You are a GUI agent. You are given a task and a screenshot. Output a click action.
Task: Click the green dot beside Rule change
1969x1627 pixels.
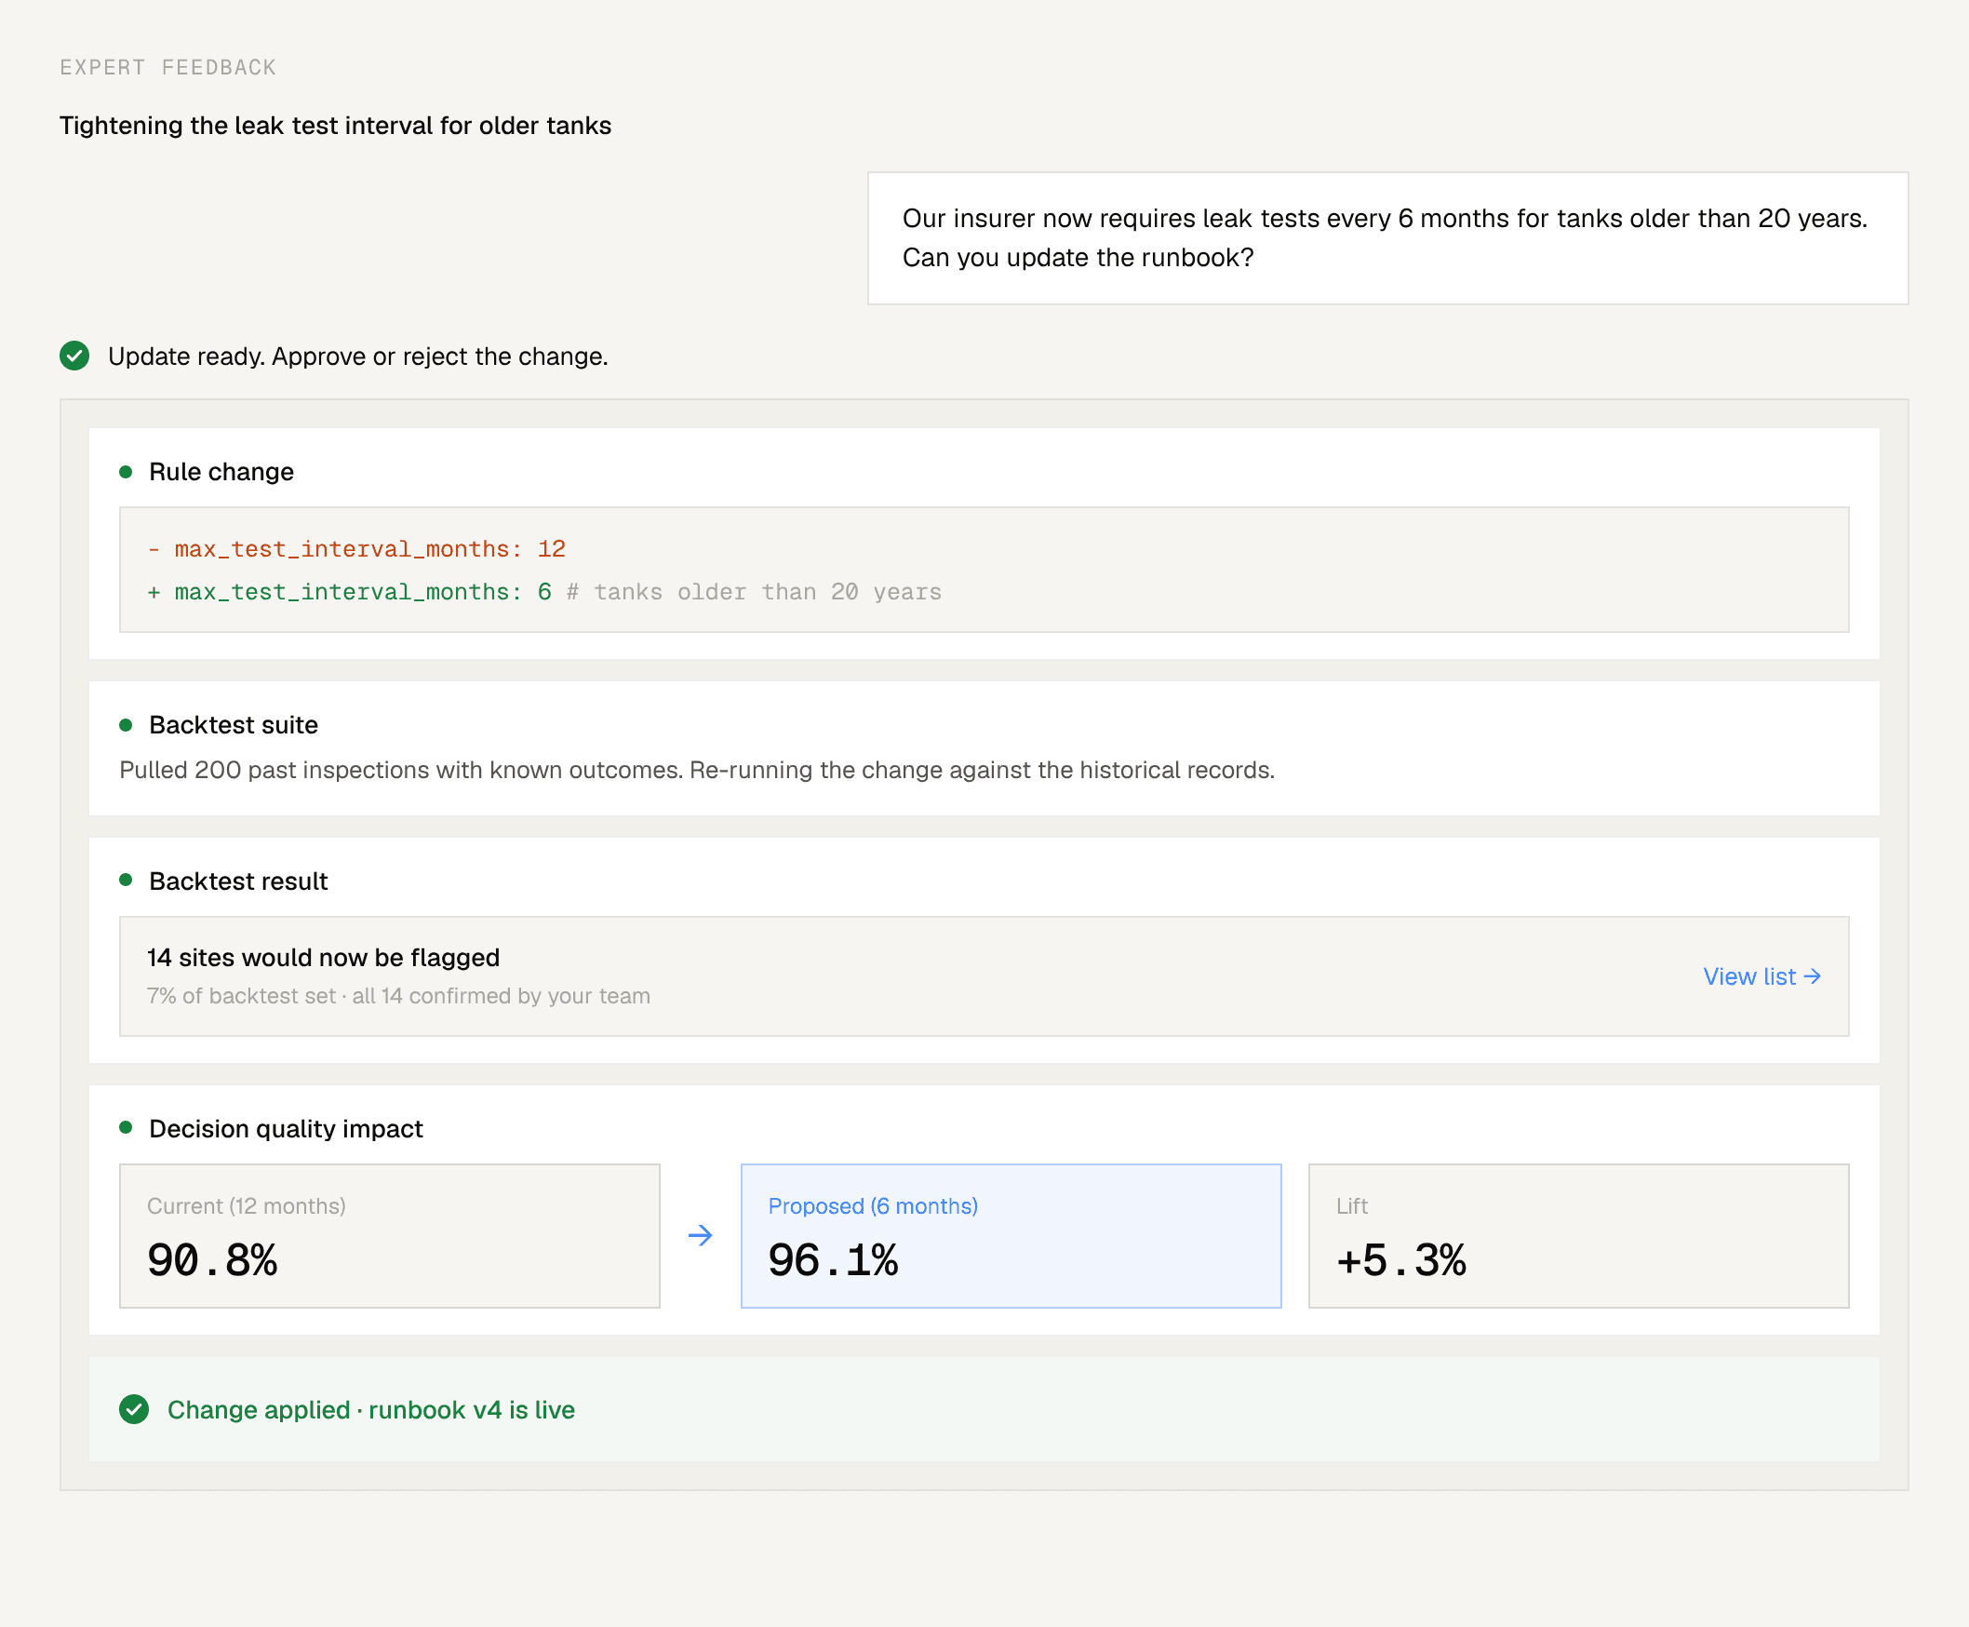126,471
